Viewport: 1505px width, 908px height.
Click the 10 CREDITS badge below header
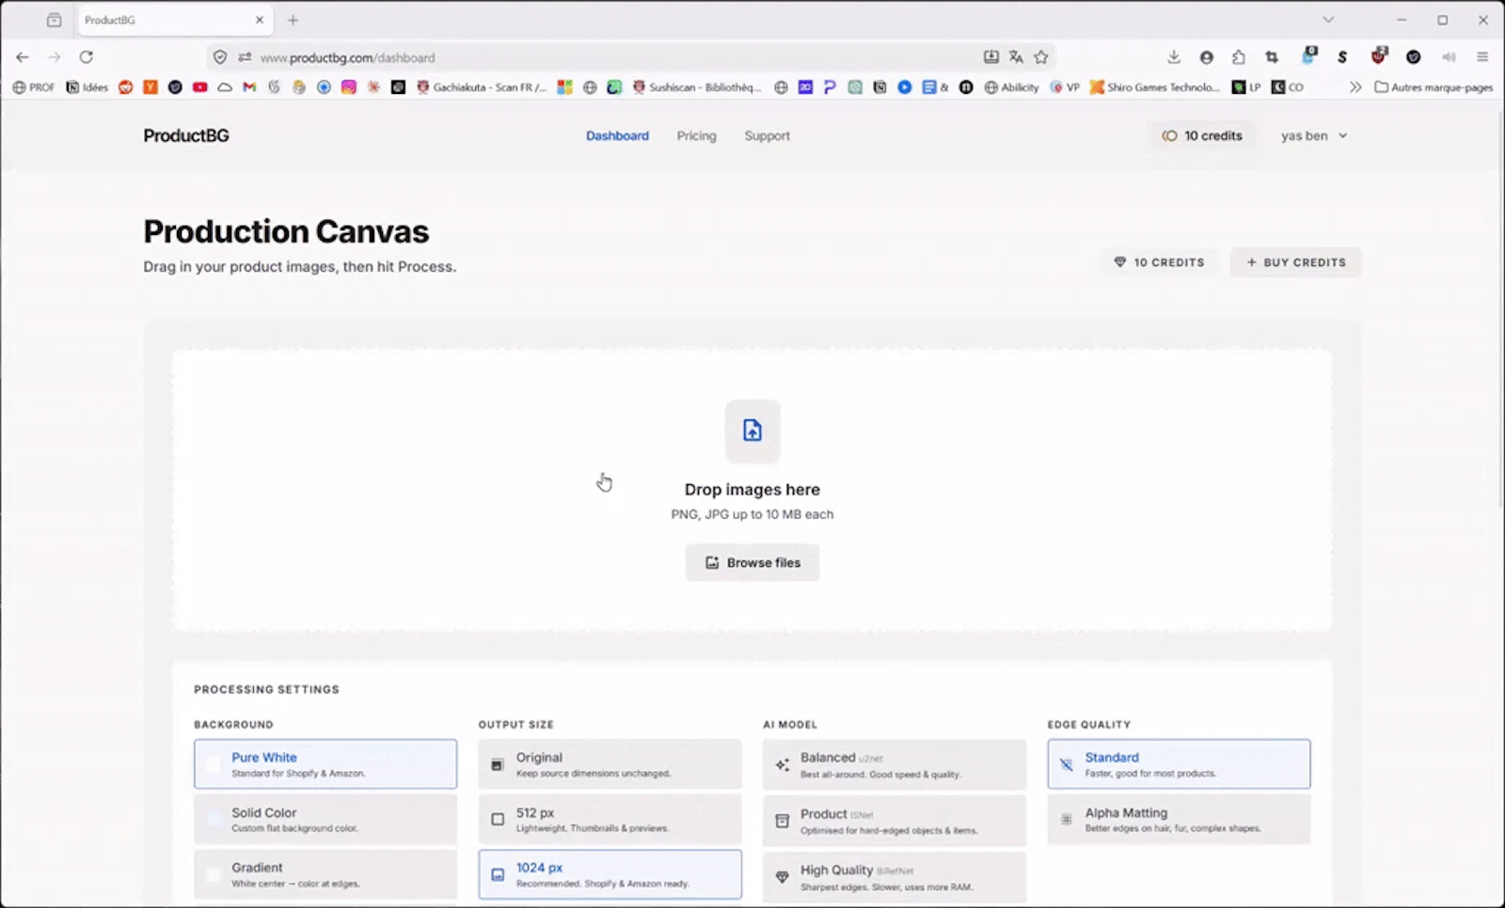pos(1159,262)
